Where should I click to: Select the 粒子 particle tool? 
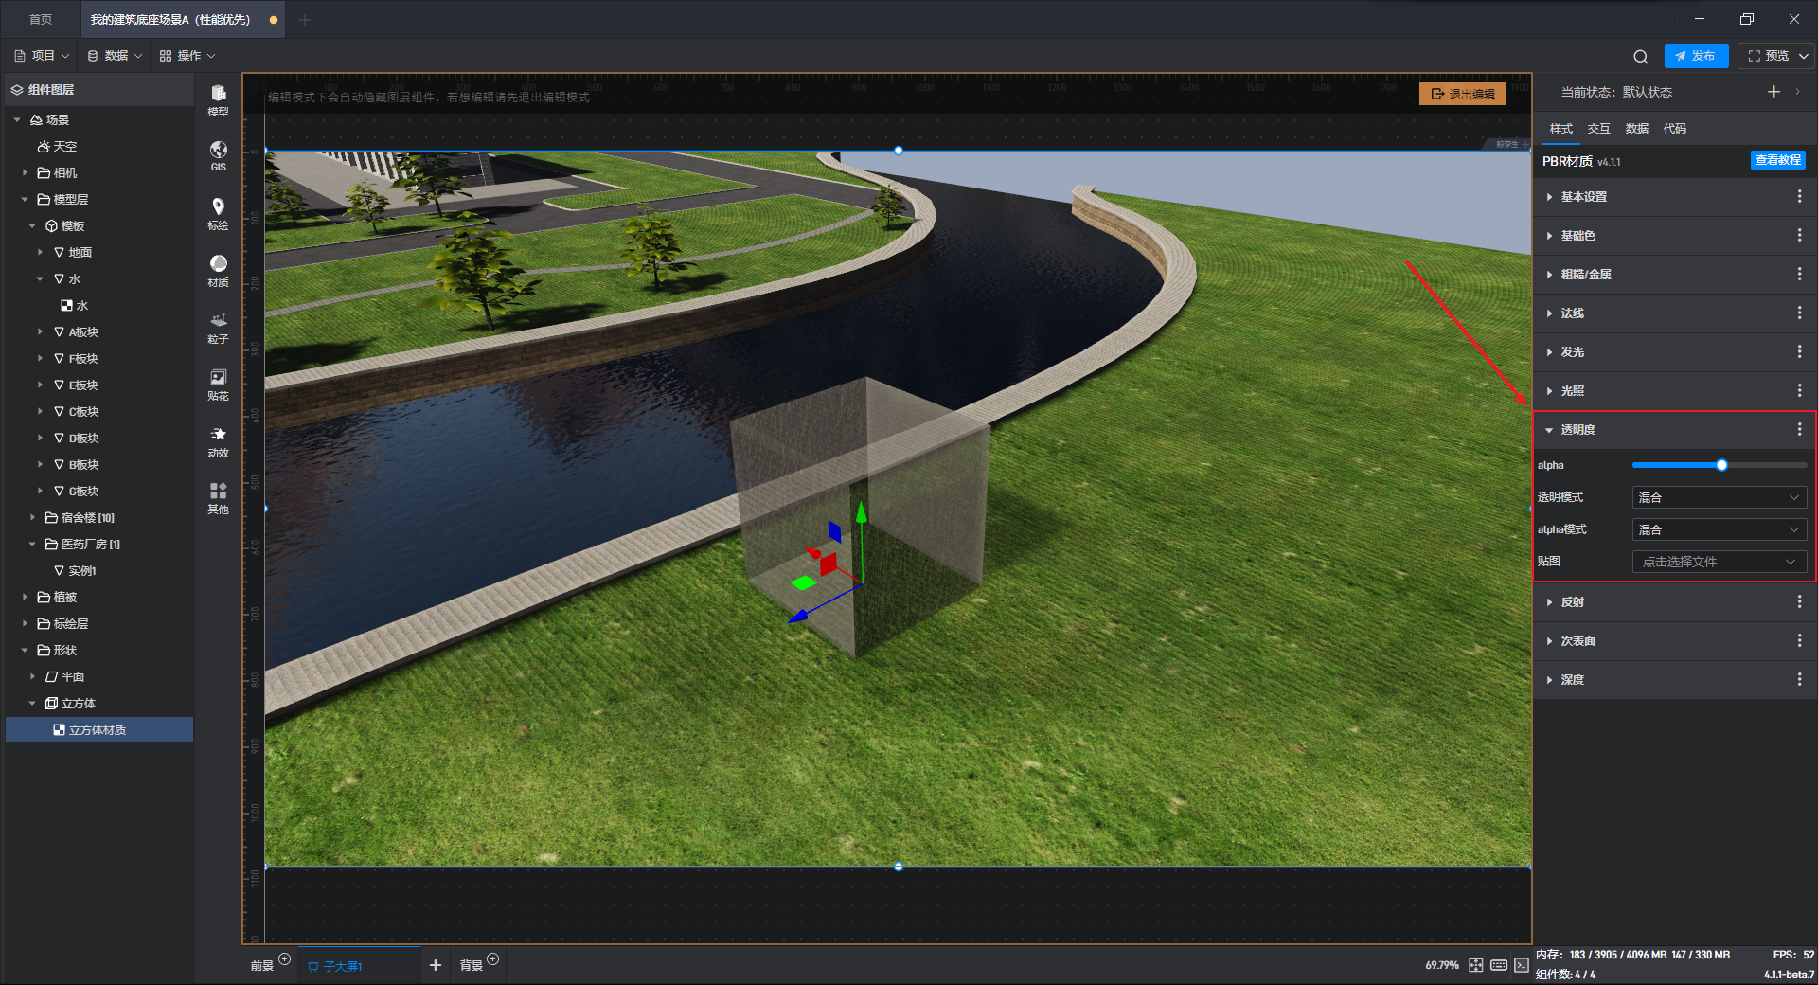point(218,326)
